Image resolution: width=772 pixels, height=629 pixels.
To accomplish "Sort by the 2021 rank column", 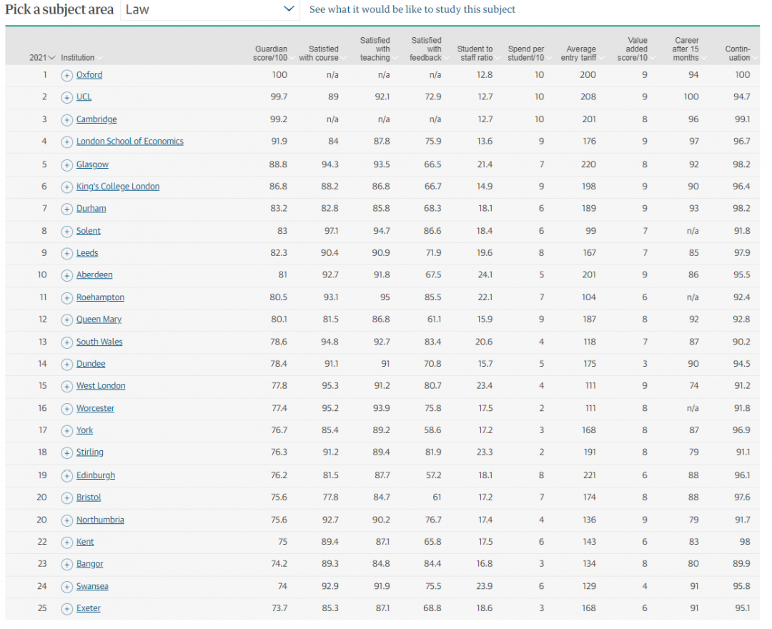I will [x=41, y=58].
